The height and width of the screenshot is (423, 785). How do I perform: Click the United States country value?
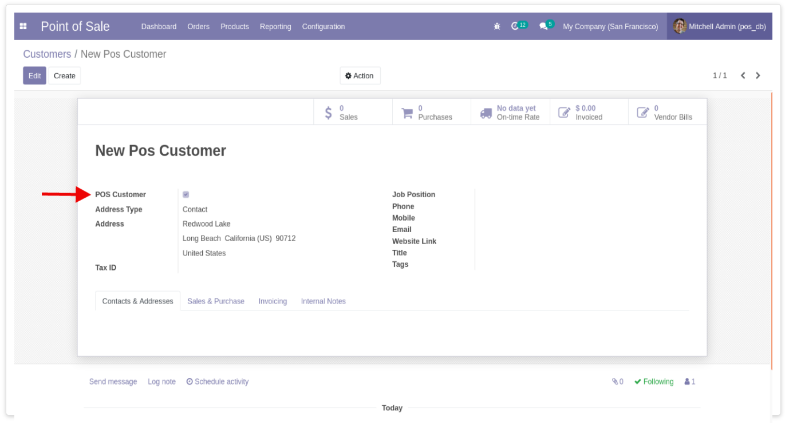(x=204, y=253)
